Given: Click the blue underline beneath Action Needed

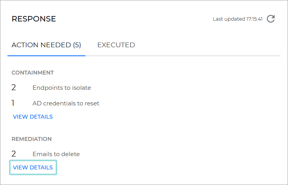Looking at the screenshot, I should coord(46,55).
